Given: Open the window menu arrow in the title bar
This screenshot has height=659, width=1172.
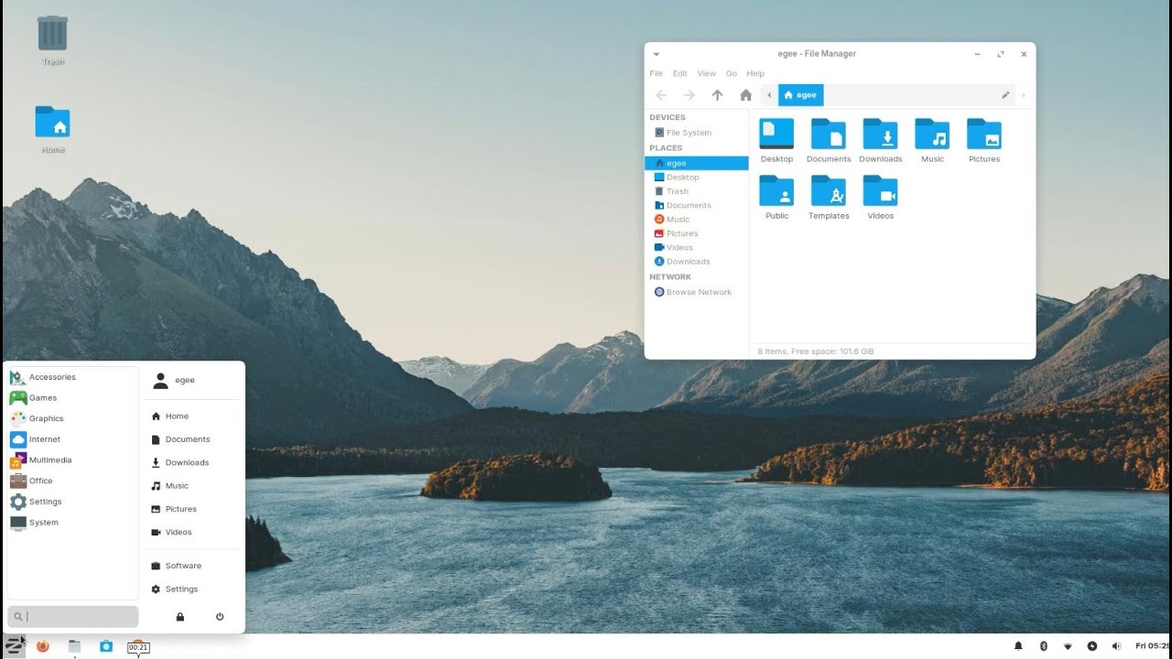Looking at the screenshot, I should pos(657,54).
